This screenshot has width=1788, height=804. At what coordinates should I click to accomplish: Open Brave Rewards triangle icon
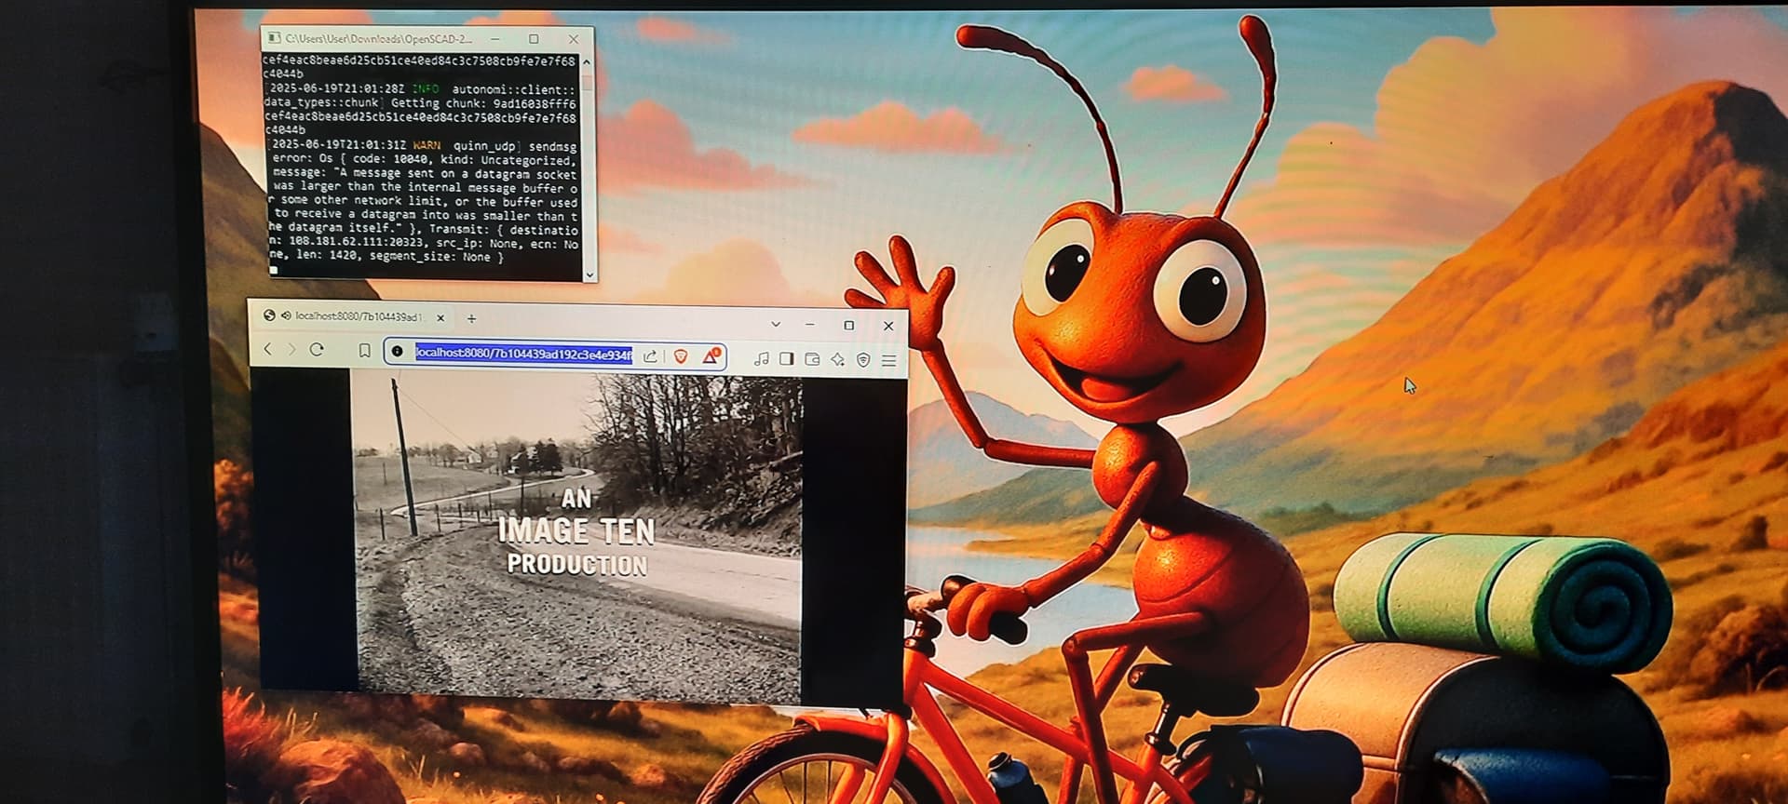[x=711, y=356]
